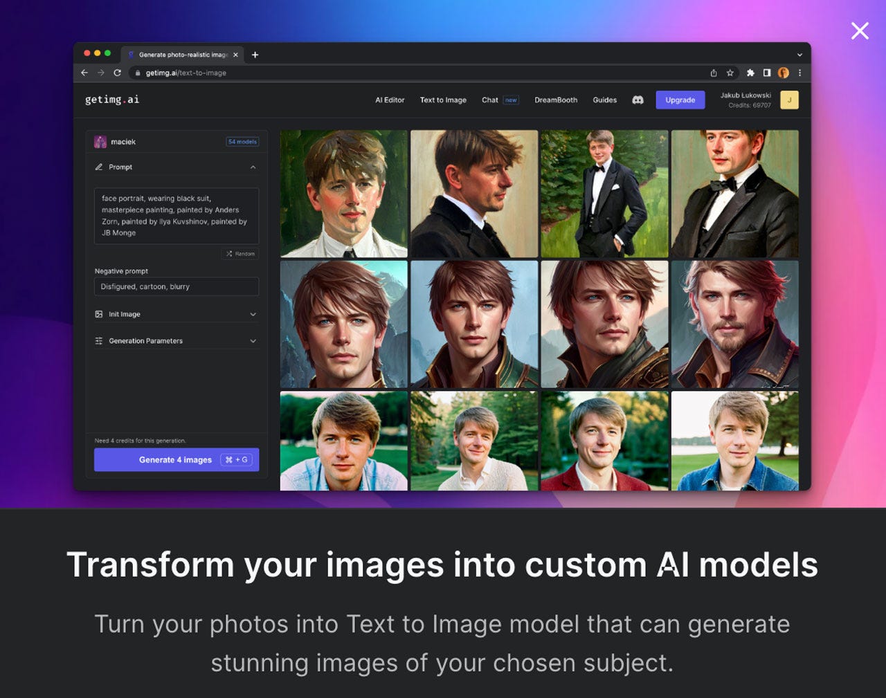Click the getimg.ai logo
The height and width of the screenshot is (698, 886).
[111, 99]
